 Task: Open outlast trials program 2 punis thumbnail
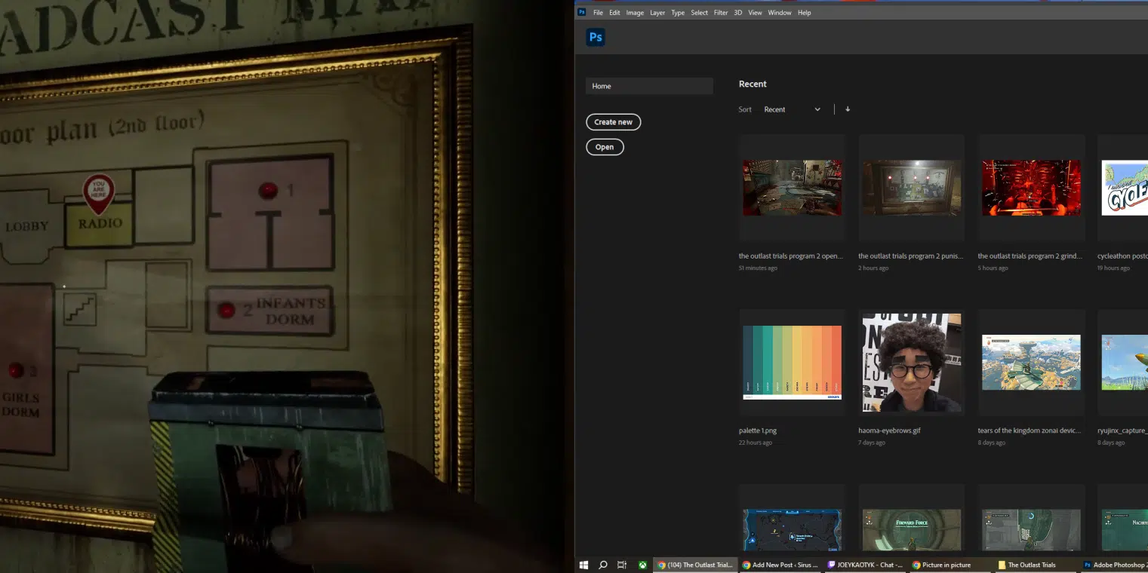912,188
